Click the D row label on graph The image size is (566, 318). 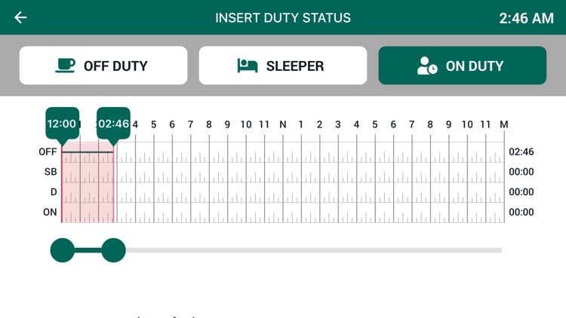coord(54,192)
